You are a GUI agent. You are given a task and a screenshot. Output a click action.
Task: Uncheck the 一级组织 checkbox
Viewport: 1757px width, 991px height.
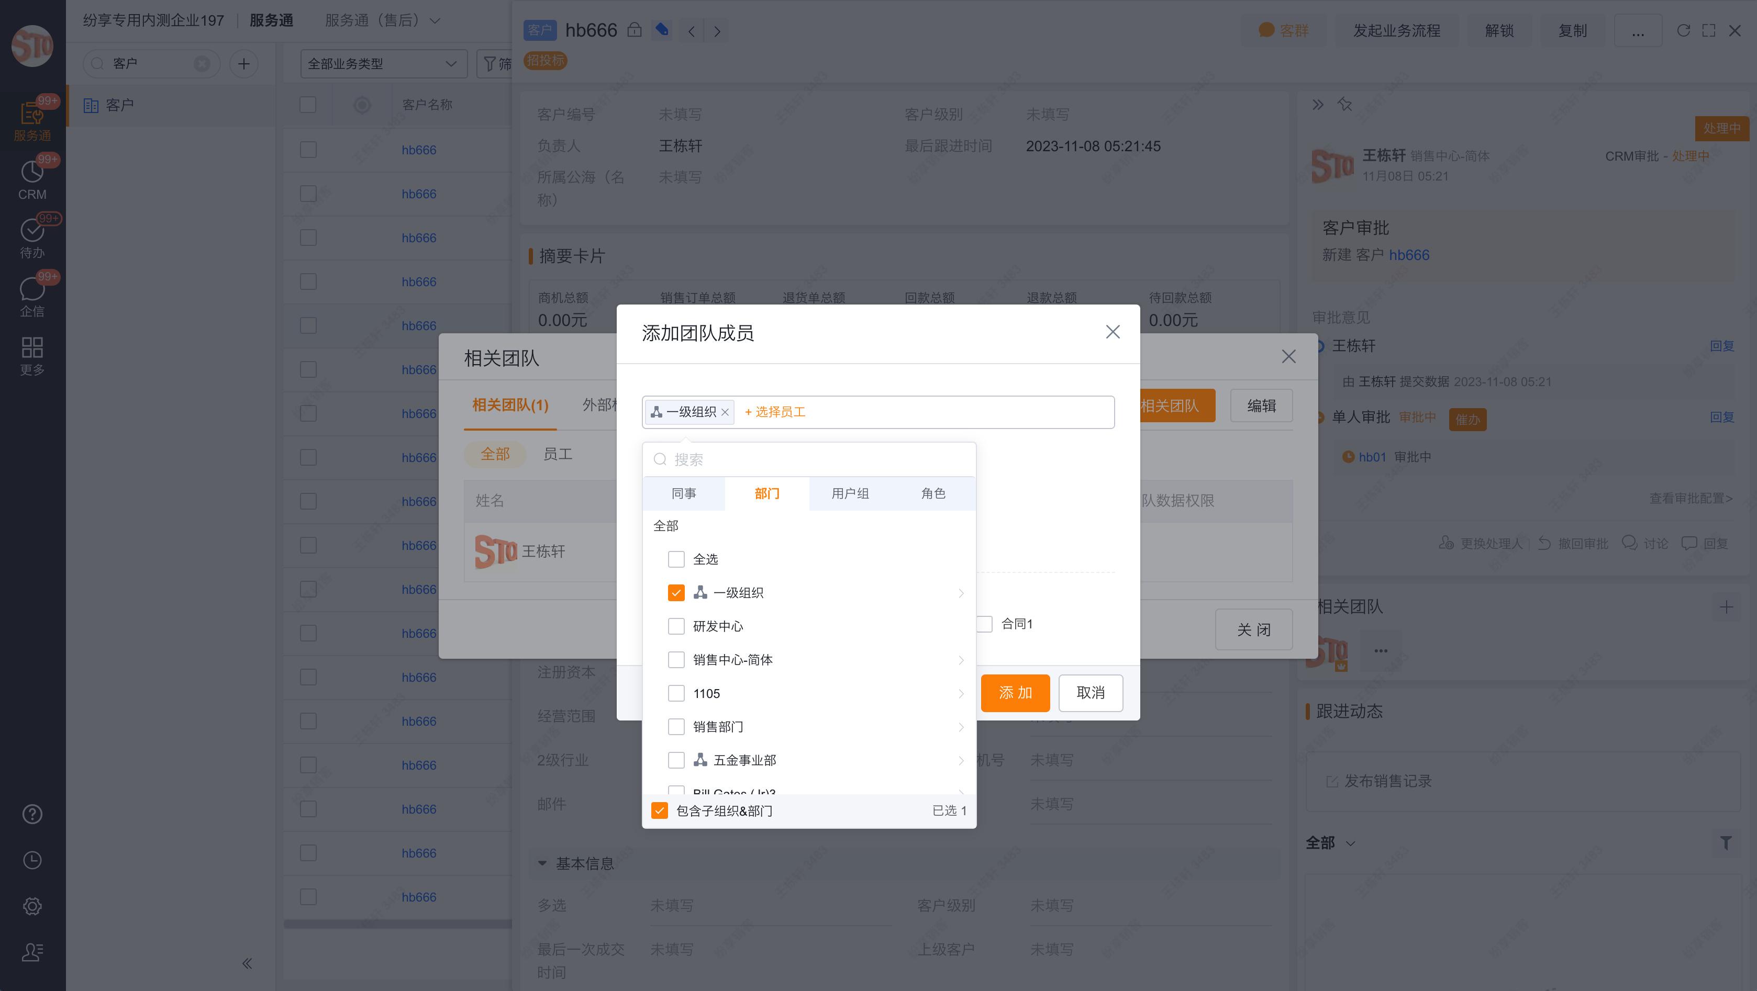(676, 592)
